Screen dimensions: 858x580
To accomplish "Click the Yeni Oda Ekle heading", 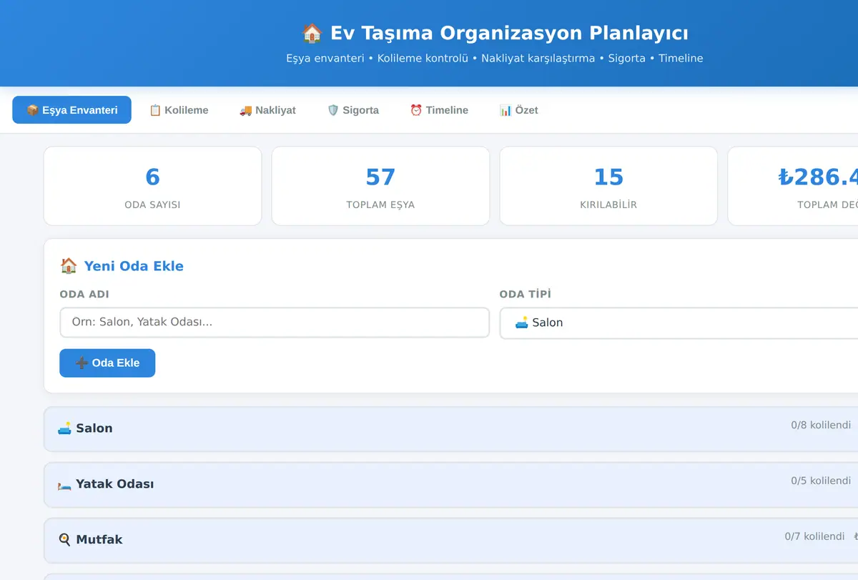I will point(134,266).
